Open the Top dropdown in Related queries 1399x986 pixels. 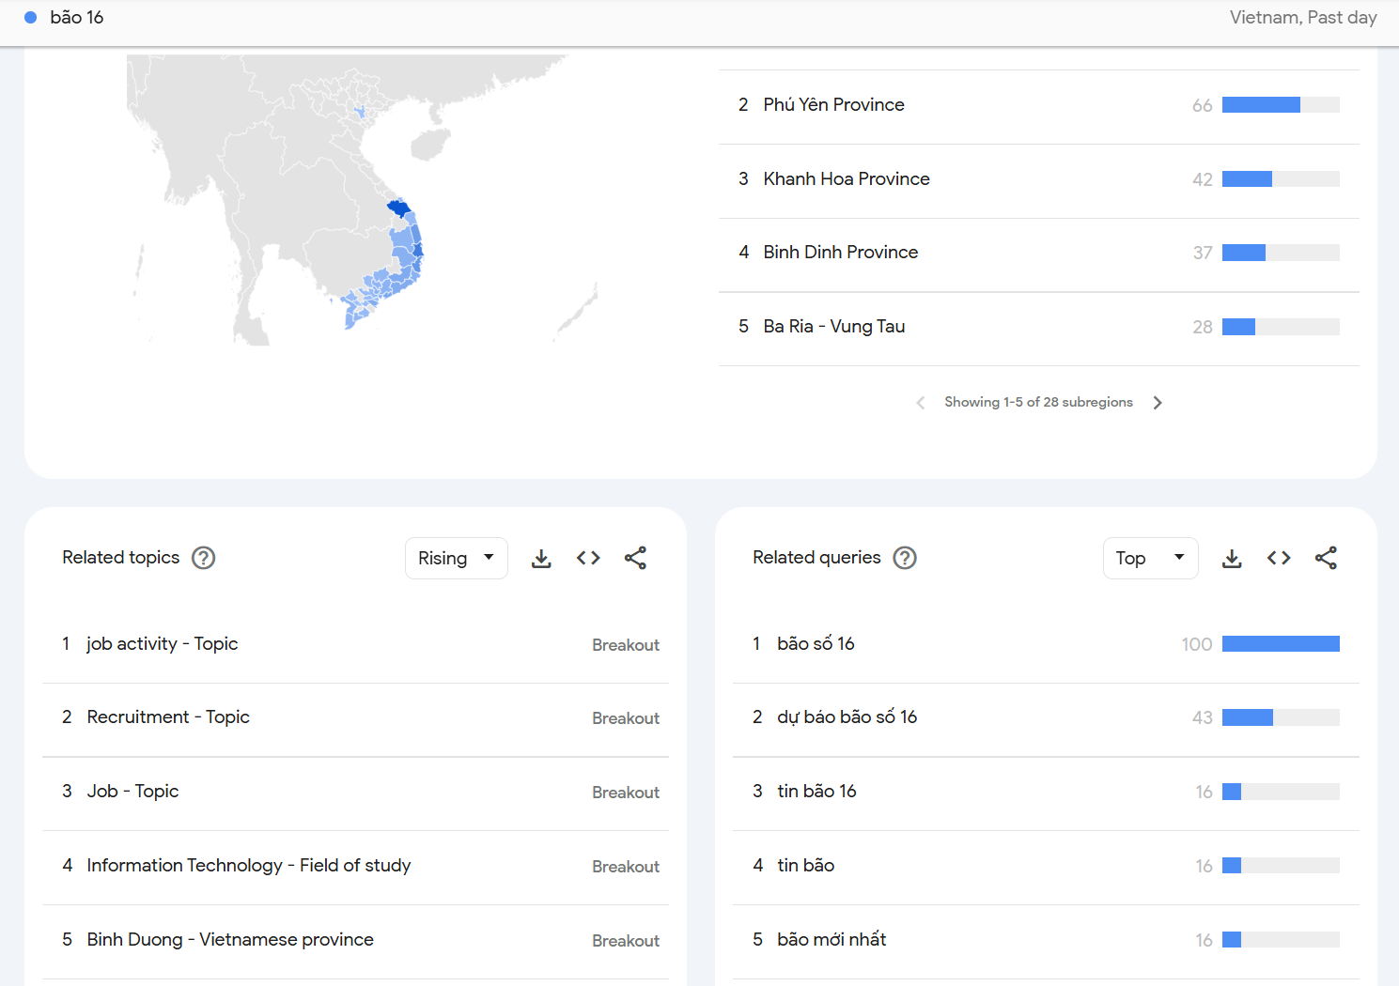[x=1150, y=559]
